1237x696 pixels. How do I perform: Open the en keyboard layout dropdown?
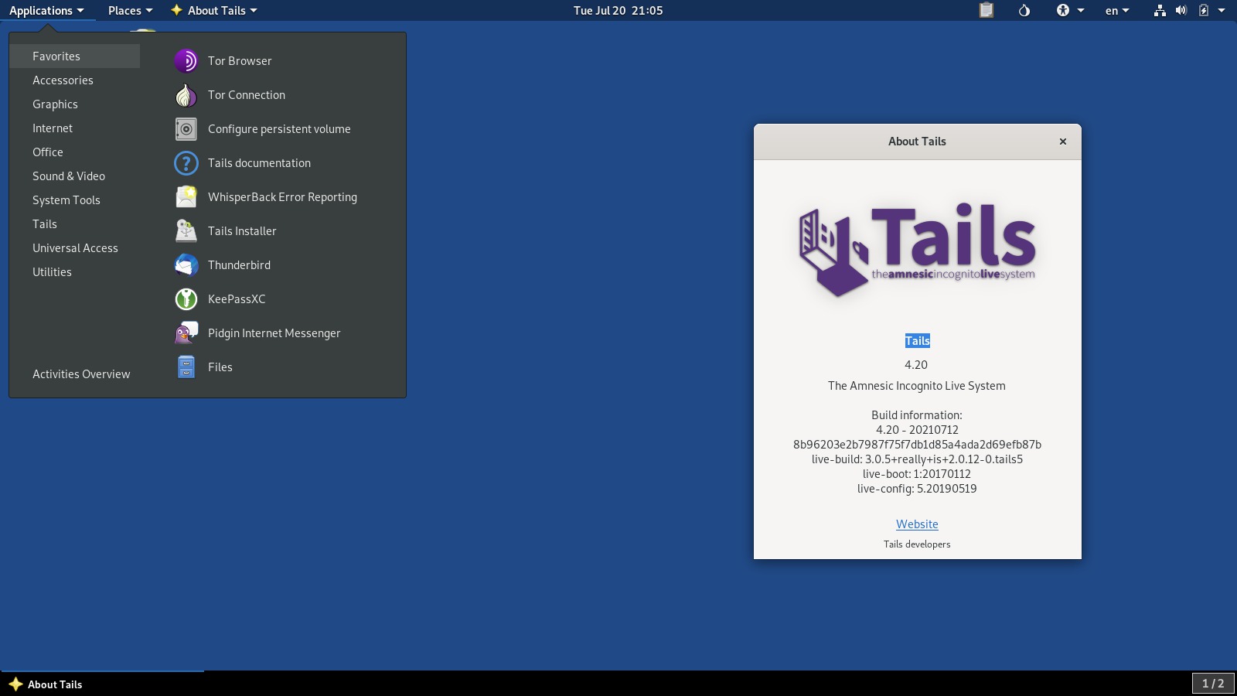1117,10
